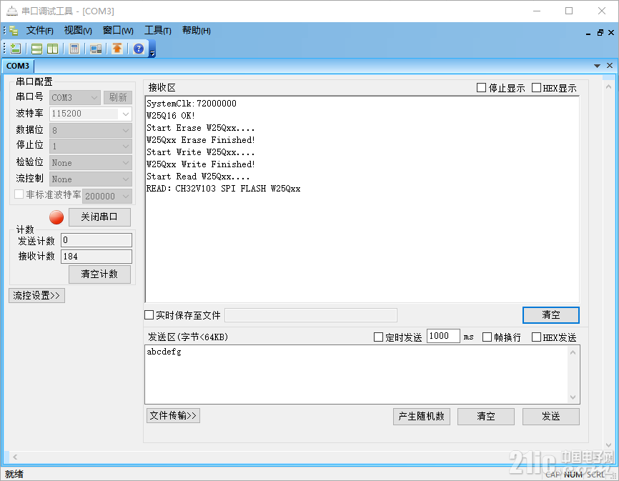Click 清空计数 button

tap(99, 274)
